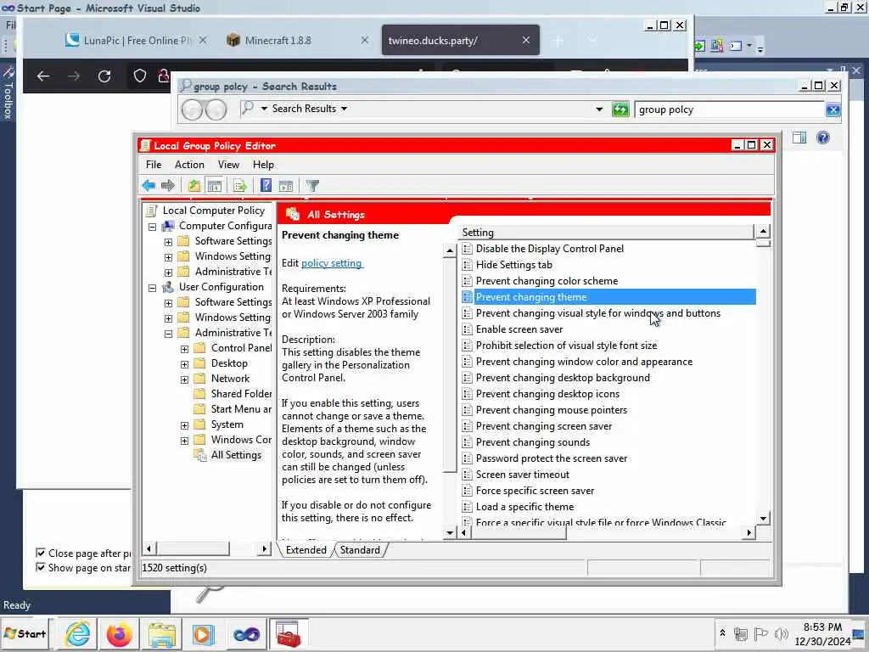This screenshot has width=869, height=652.
Task: Select 'Load a specific theme' setting
Action: (x=524, y=507)
